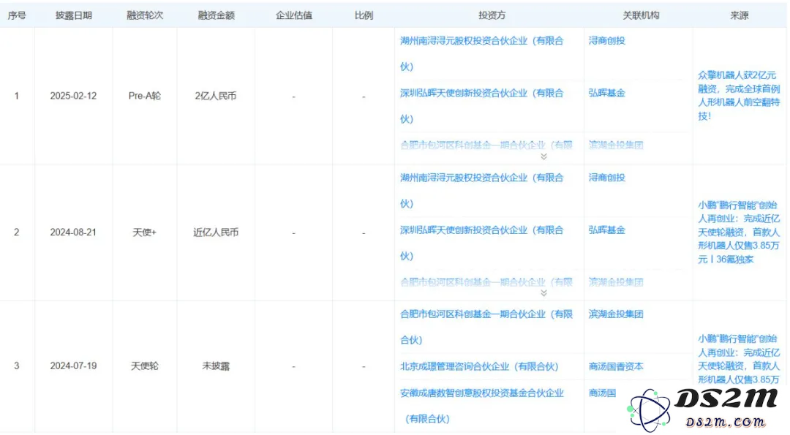Screen dimensions: 790x435
Task: Select the Pre-A轮 round cell
Action: click(x=145, y=96)
